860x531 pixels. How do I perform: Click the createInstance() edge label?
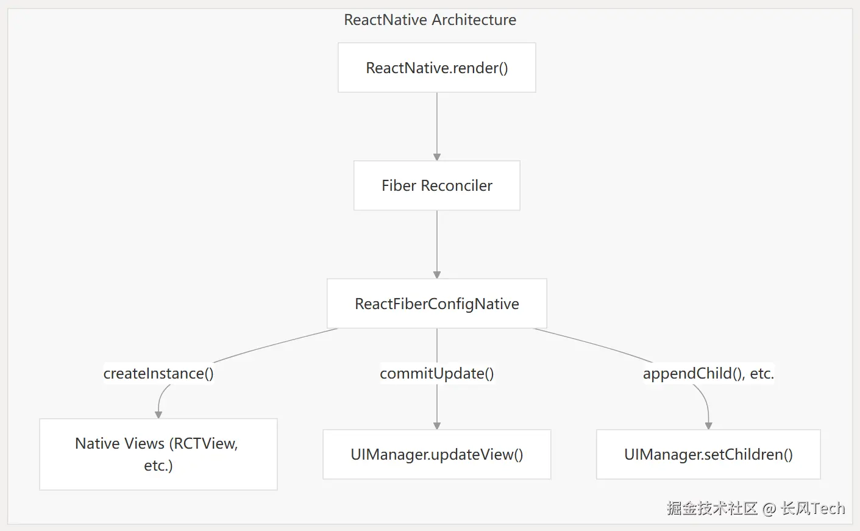pos(158,373)
